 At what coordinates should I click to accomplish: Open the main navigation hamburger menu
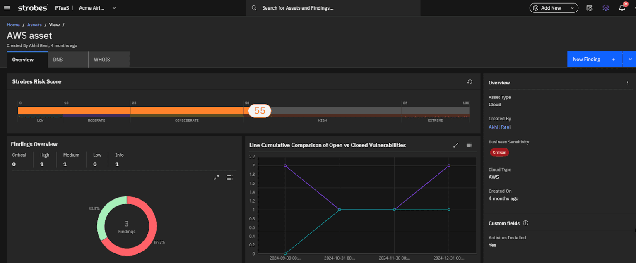coord(7,7)
